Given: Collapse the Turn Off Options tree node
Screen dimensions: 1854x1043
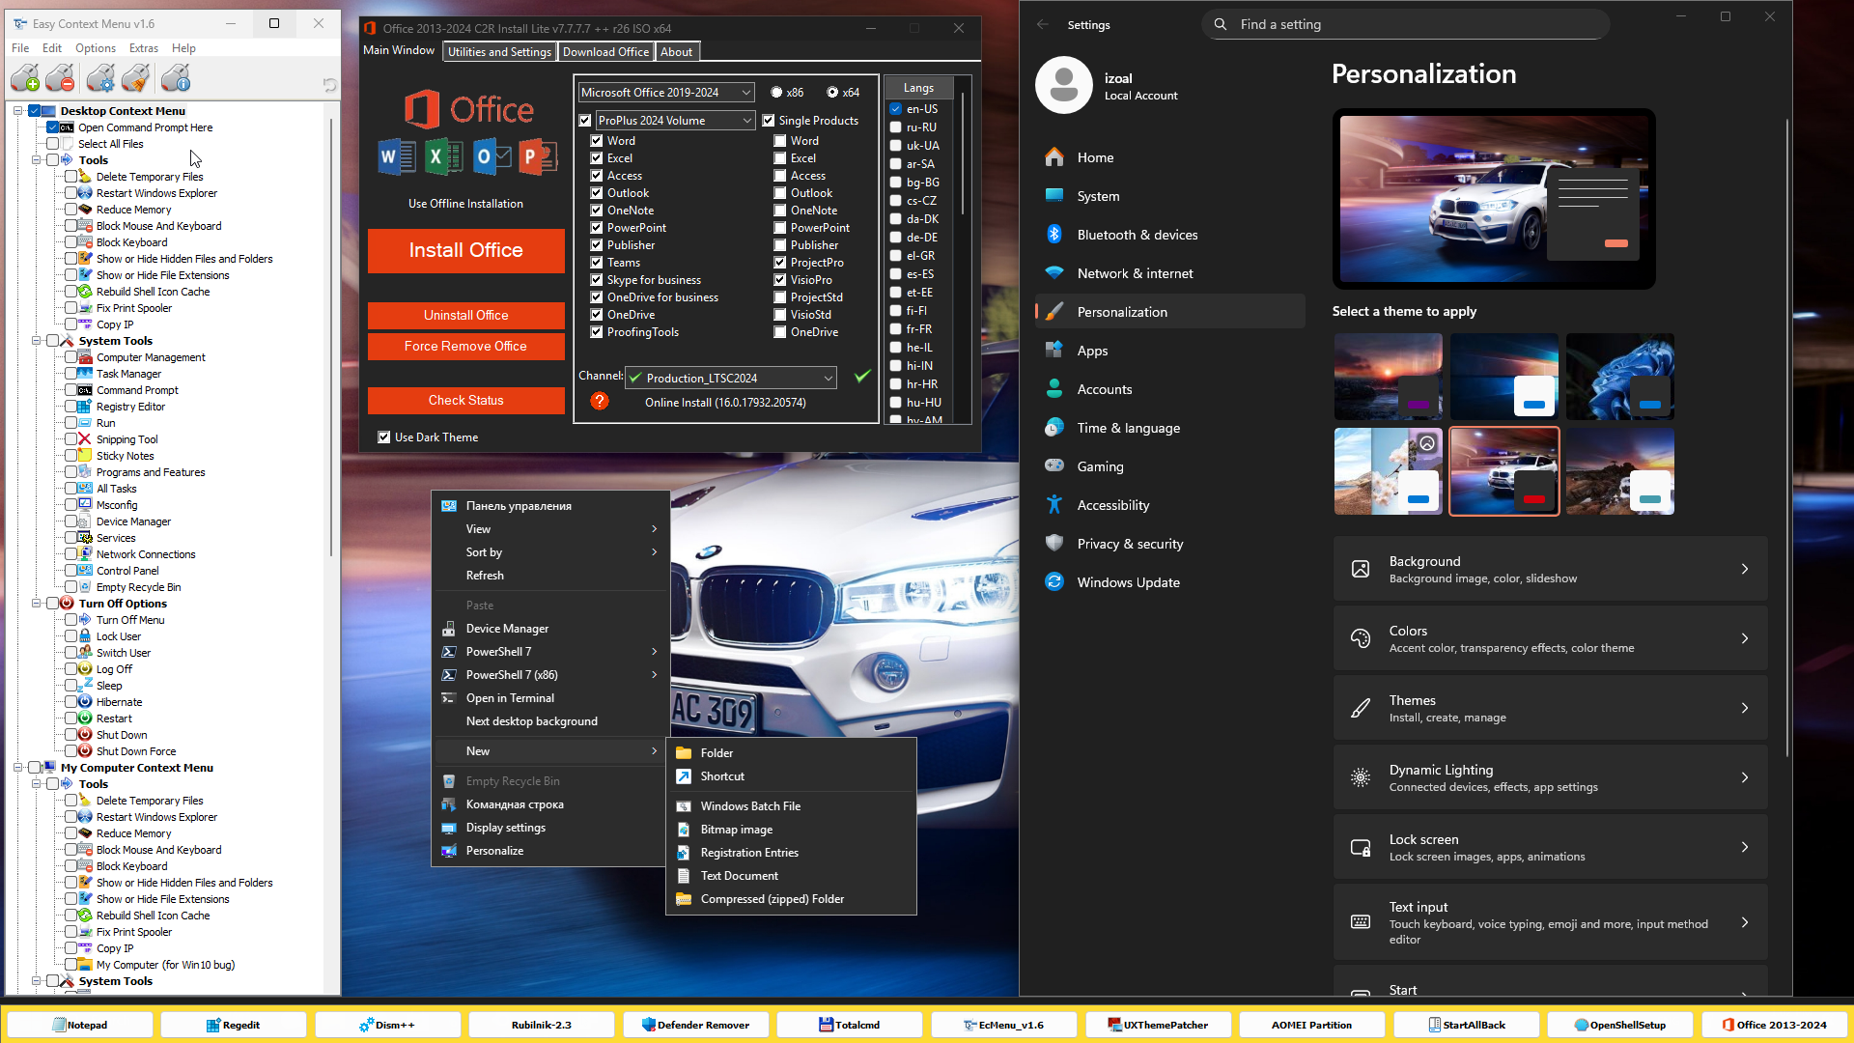Looking at the screenshot, I should tap(37, 604).
